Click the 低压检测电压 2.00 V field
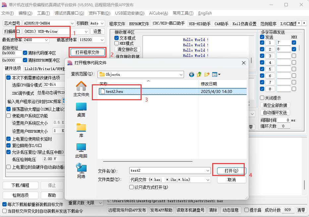The height and width of the screenshot is (217, 309). [x=53, y=159]
